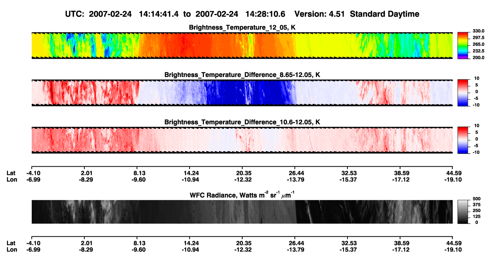Click longitude '-19.10' on the axis above the WFC panel

click(453, 180)
